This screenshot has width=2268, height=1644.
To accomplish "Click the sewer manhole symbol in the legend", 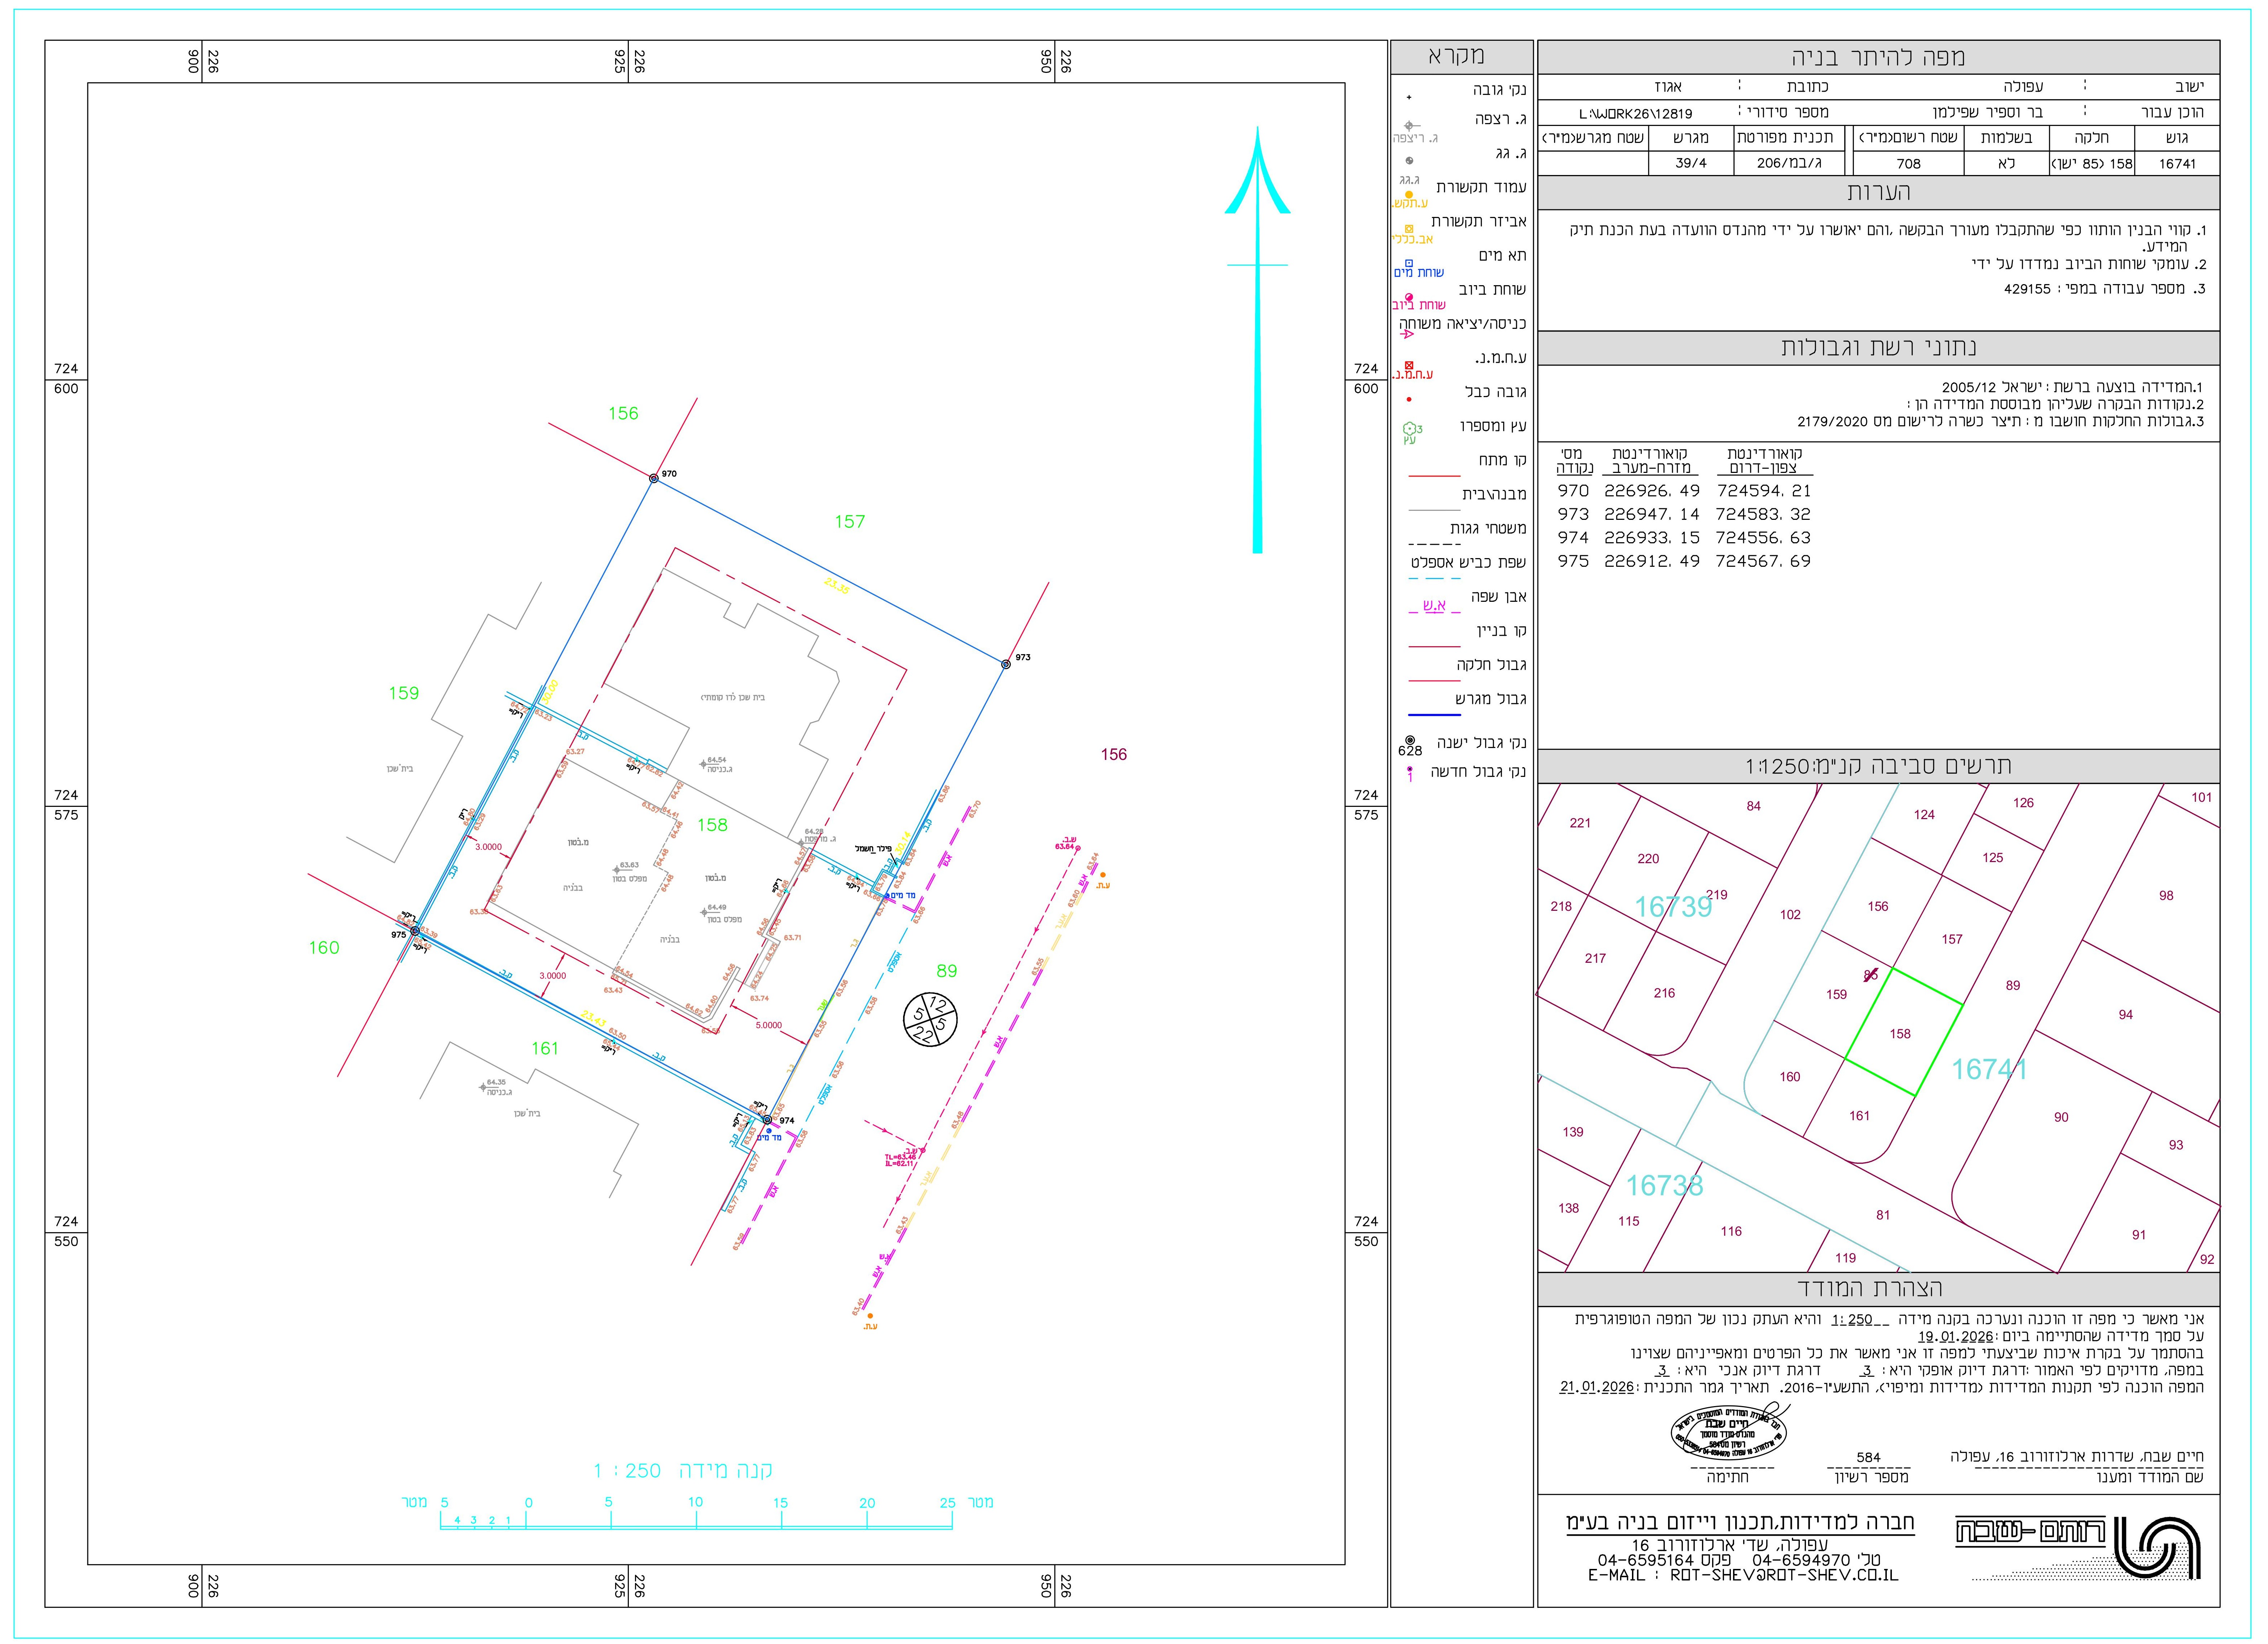I will 1409,298.
